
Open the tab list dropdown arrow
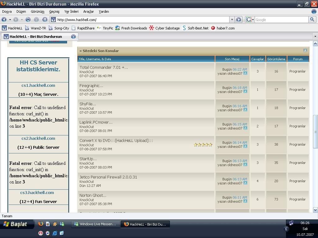coord(315,37)
